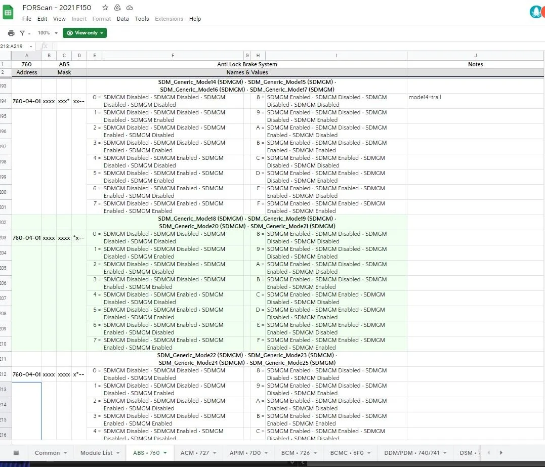
Task: Open ACM • 727 tab dropdown arrow
Action: [x=215, y=453]
